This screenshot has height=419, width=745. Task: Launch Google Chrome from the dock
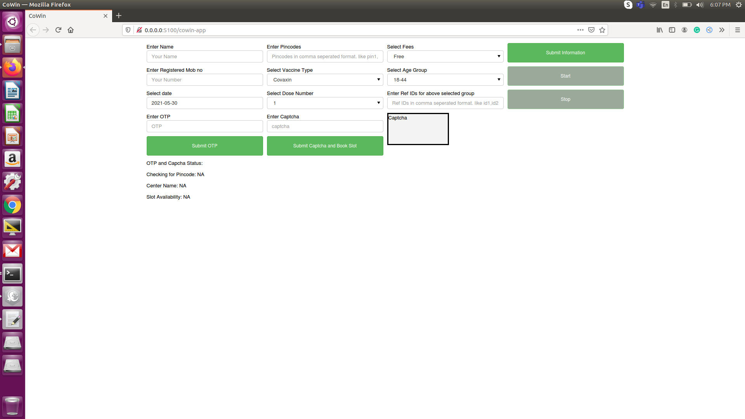pos(12,205)
